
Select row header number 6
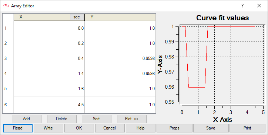(6, 104)
